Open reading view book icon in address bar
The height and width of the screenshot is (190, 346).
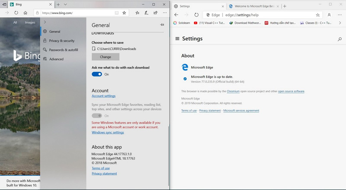tap(117, 13)
